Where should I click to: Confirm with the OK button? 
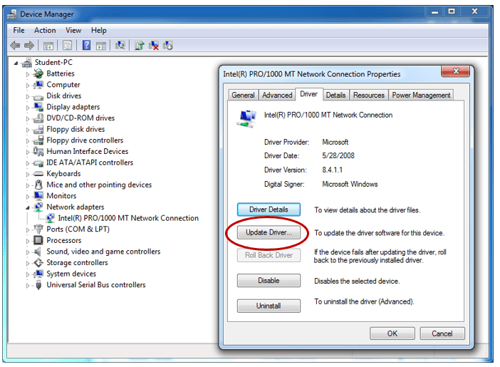392,334
